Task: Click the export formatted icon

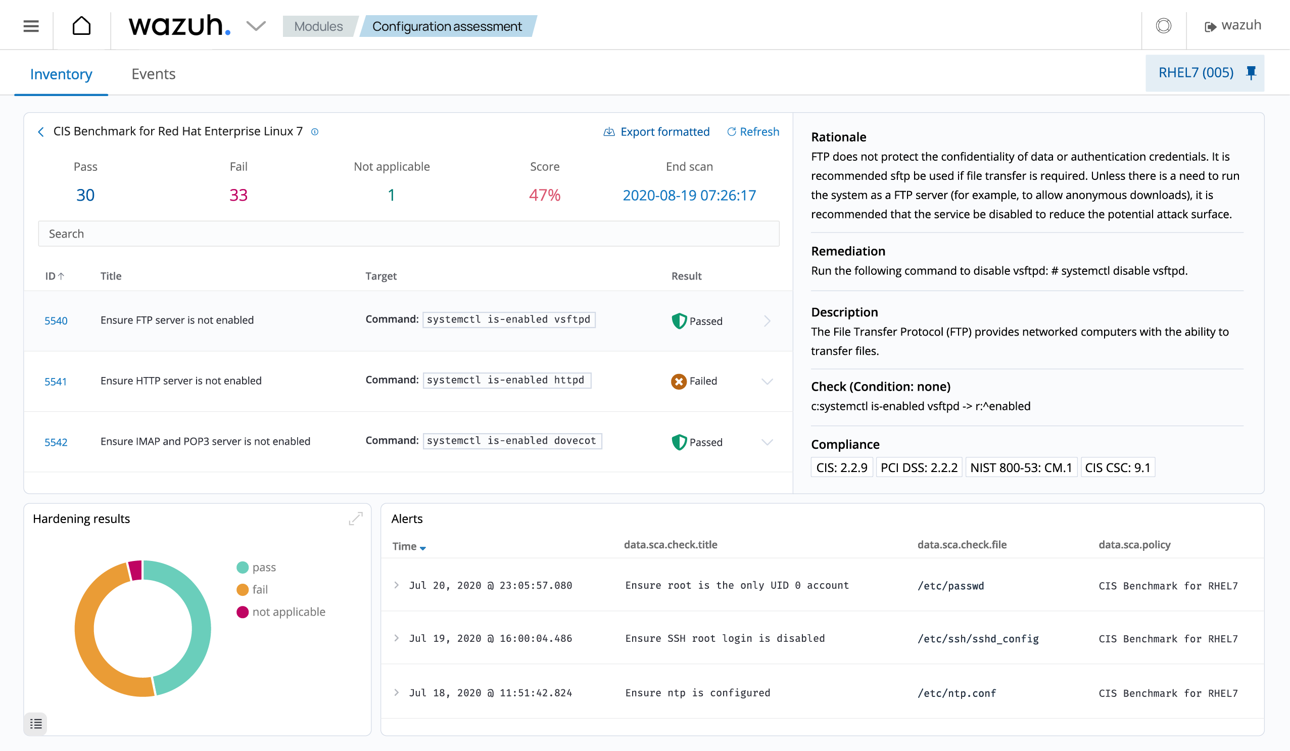Action: coord(609,131)
